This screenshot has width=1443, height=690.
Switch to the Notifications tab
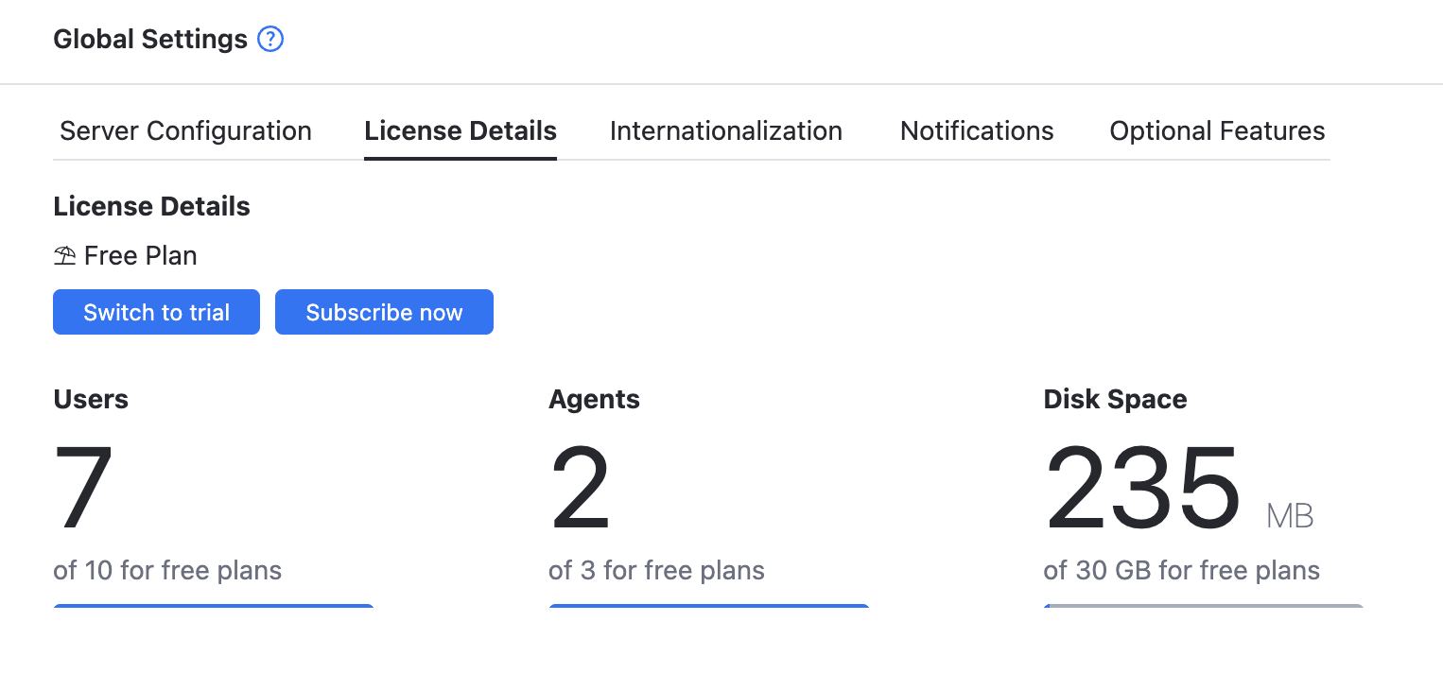coord(977,130)
